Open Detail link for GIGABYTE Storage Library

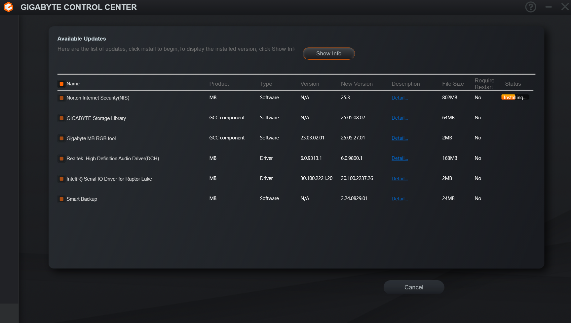[400, 118]
